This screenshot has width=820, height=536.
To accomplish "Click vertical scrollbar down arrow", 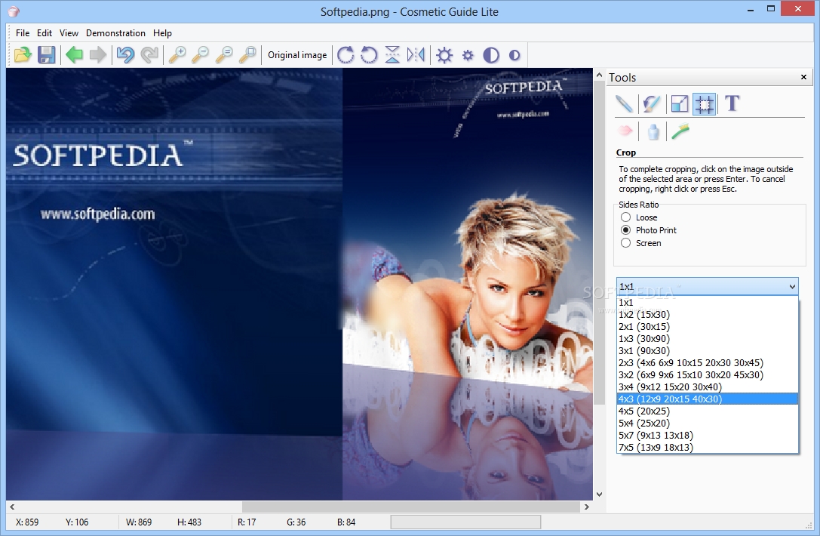I will coord(599,494).
